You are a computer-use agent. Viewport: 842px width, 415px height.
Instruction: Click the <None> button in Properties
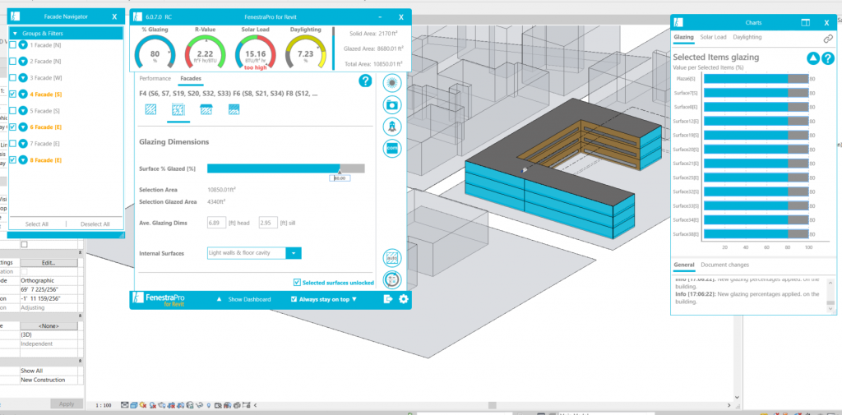click(x=49, y=326)
